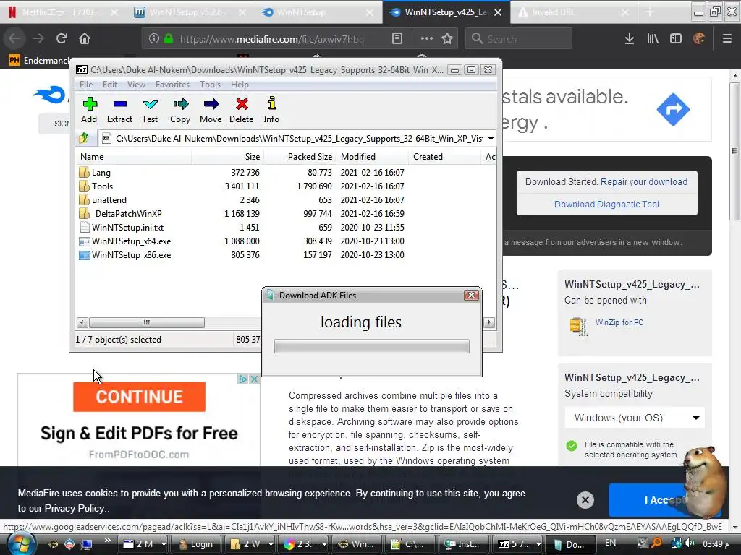This screenshot has width=741, height=555.
Task: Click the Extract toolbar icon
Action: click(x=119, y=104)
